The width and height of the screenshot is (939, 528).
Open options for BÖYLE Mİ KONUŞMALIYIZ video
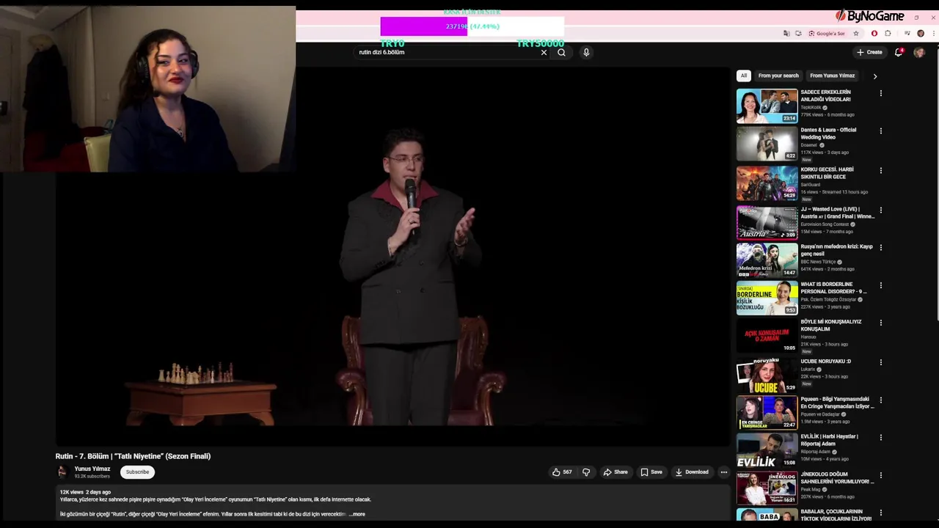coord(881,323)
